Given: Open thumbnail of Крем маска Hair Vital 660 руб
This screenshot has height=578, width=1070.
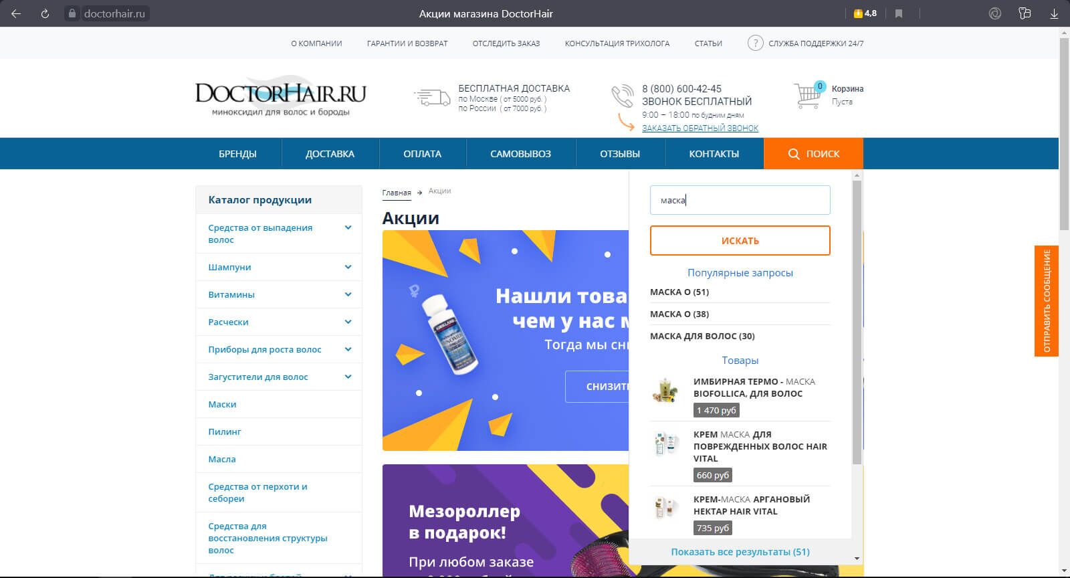Looking at the screenshot, I should (665, 442).
